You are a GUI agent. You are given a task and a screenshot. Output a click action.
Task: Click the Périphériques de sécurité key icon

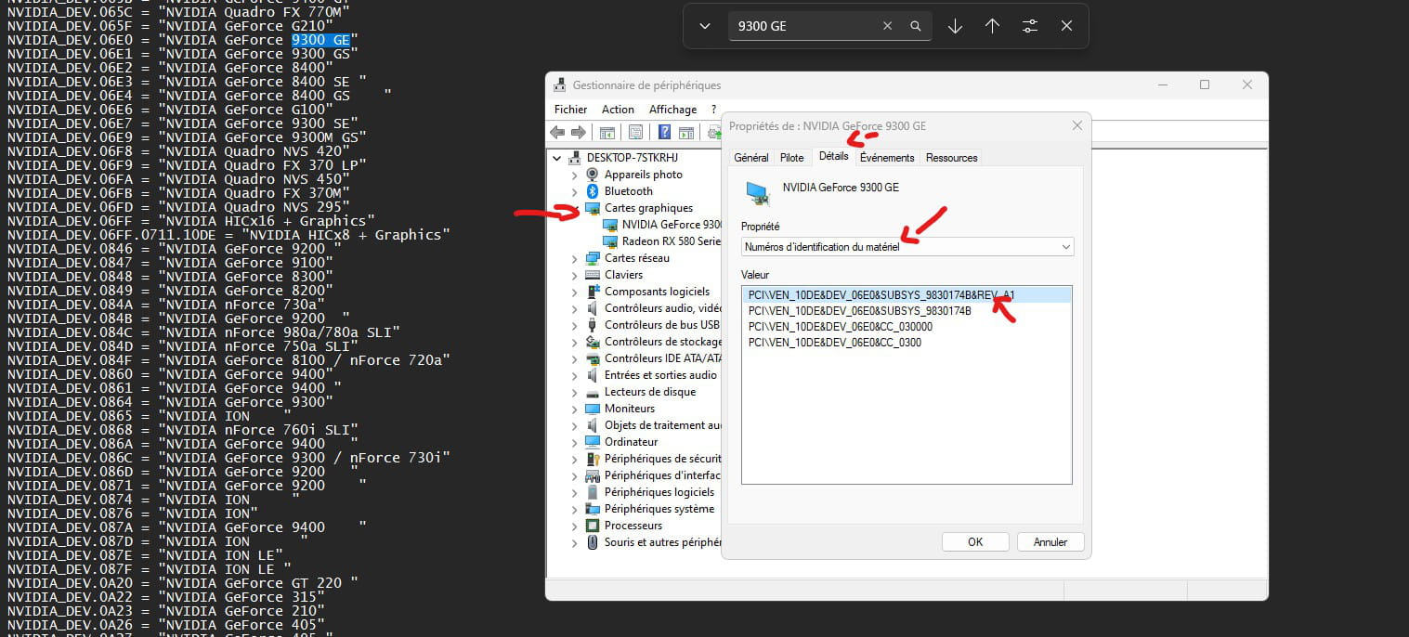593,459
